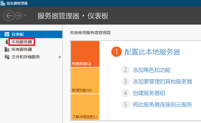The width and height of the screenshot is (201, 123).
Task: Click the 添加要管理的其他服务器 link
Action: pos(162,82)
